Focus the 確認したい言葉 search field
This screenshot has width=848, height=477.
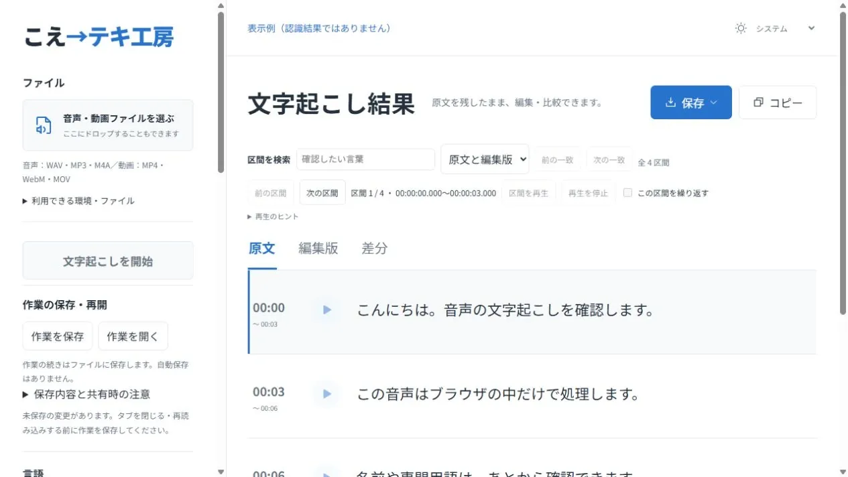pos(365,159)
